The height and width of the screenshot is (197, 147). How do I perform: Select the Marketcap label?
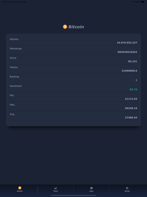pyautogui.click(x=16, y=48)
